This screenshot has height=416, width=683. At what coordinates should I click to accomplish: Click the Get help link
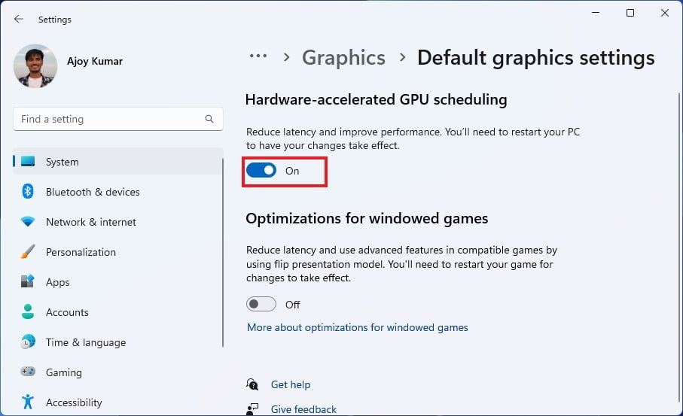(291, 384)
